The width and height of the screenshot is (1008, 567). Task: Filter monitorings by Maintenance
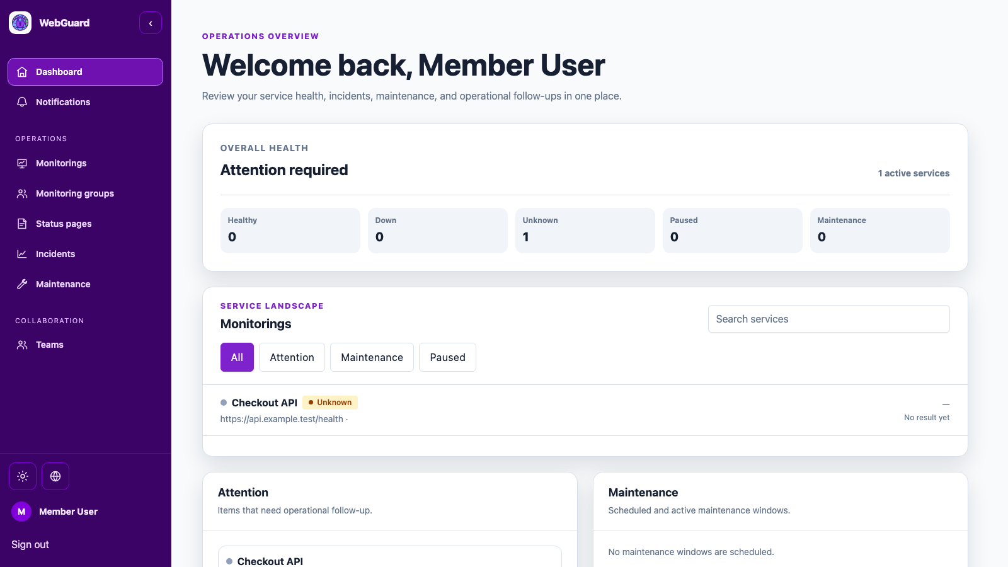coord(372,357)
